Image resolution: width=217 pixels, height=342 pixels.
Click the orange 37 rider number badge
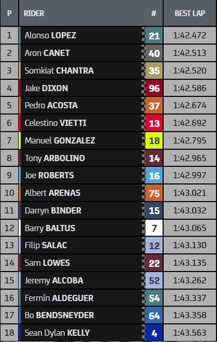(x=154, y=106)
